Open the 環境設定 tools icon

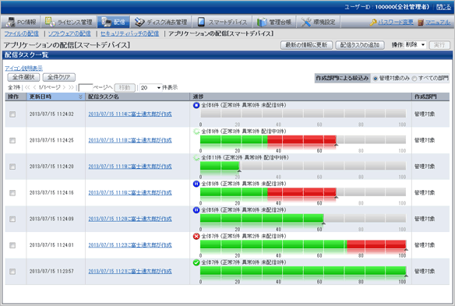[x=306, y=22]
